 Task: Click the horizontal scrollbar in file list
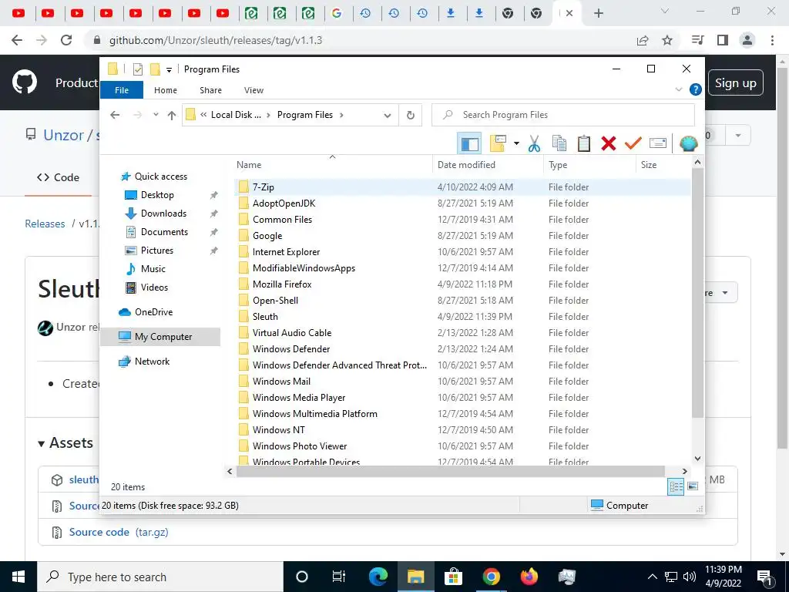click(x=450, y=471)
